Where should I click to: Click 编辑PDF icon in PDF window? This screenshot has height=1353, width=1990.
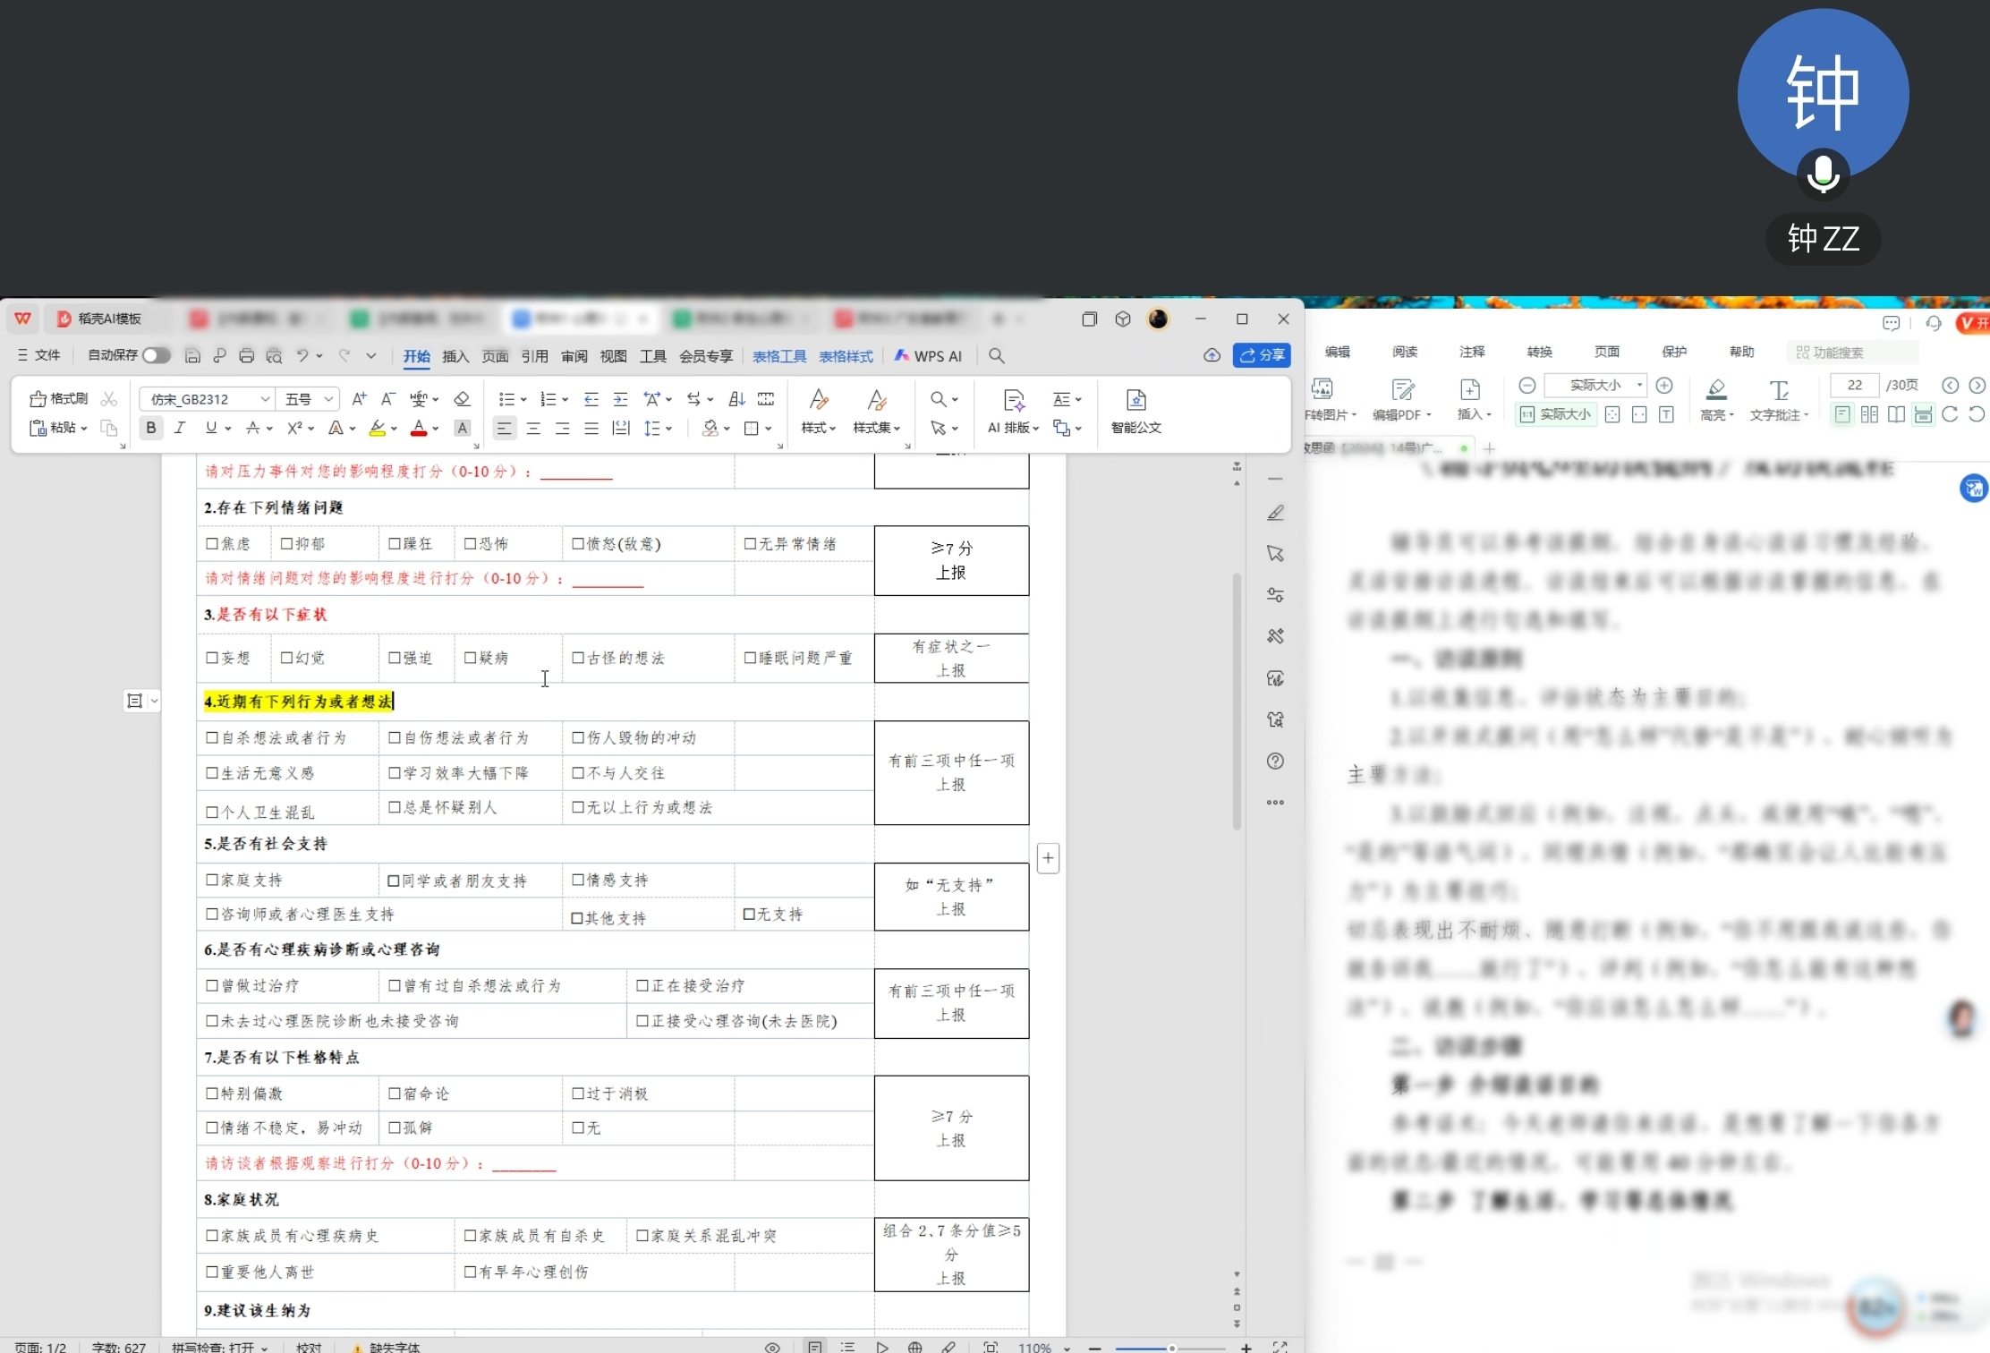point(1402,399)
